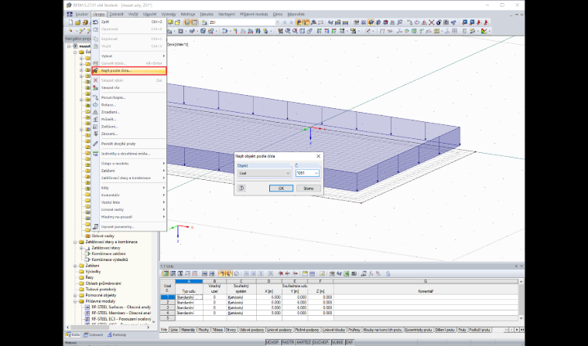588x346 pixels.
Task: Switch navigator to the Zobrazit tab
Action: click(94, 334)
